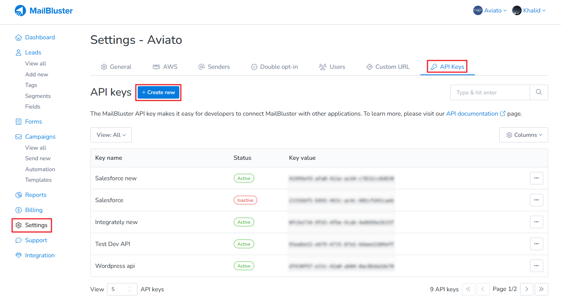Click the Create new API key button
561x300 pixels.
[159, 93]
